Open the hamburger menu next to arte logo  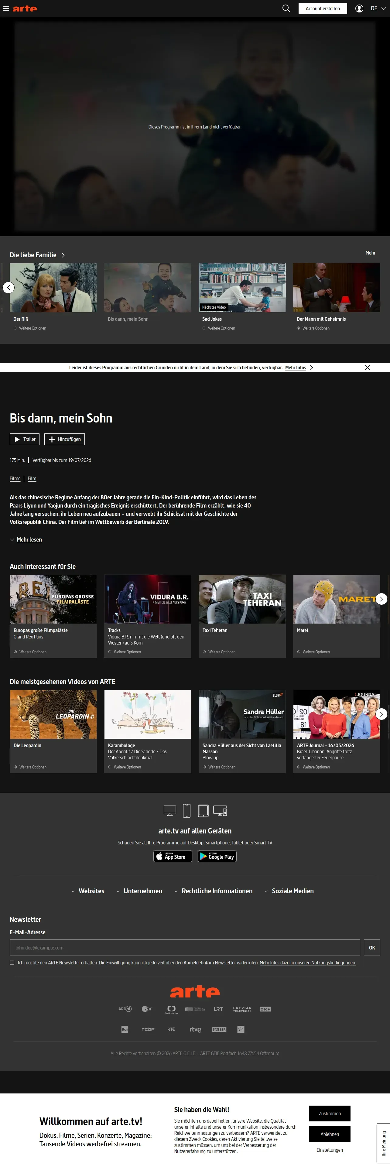pos(6,9)
